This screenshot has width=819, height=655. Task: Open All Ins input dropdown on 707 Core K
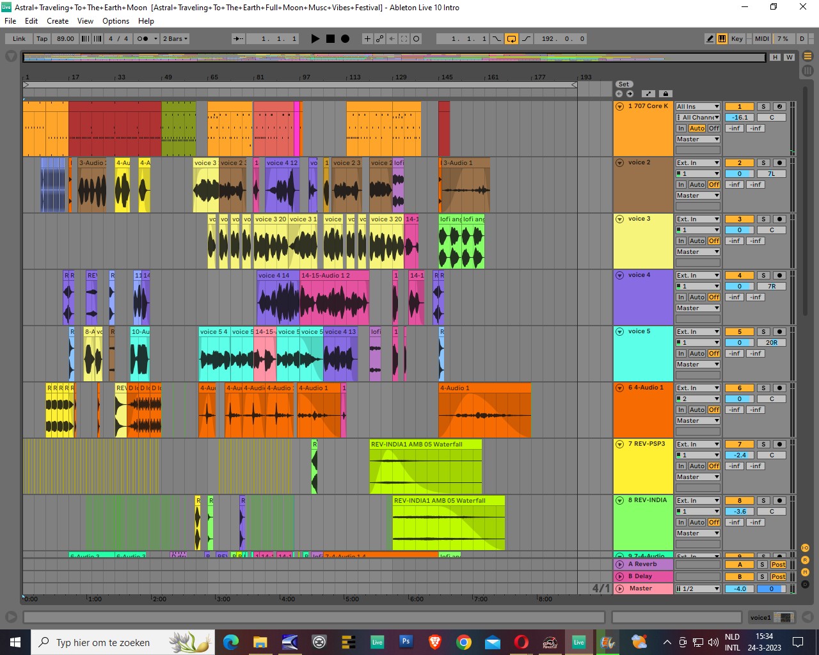click(x=698, y=107)
